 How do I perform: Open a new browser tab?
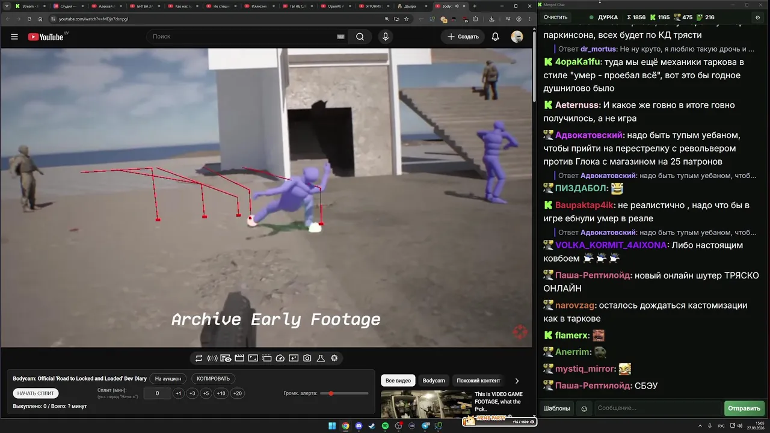pos(475,6)
